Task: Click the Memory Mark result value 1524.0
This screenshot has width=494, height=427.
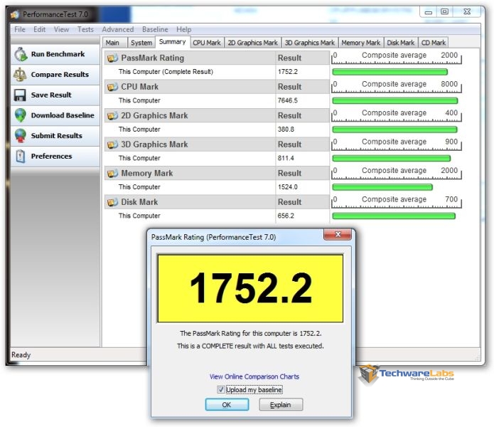Action: 288,187
